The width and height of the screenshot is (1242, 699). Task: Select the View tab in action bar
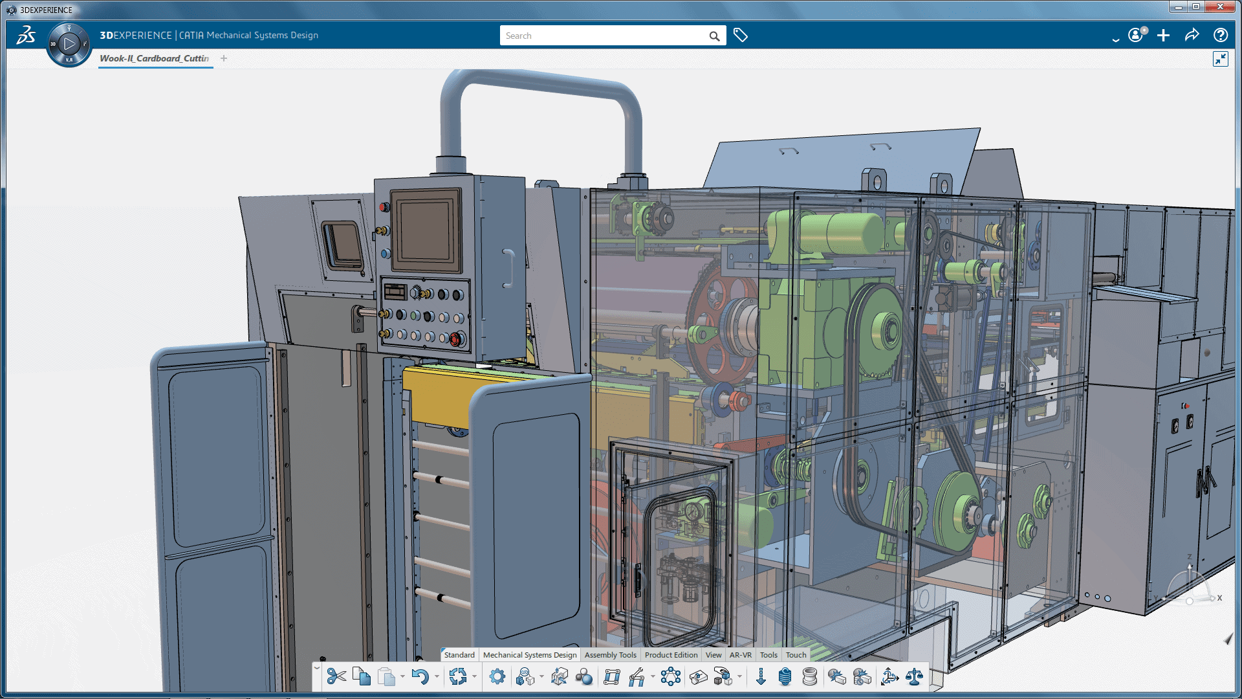click(x=713, y=655)
